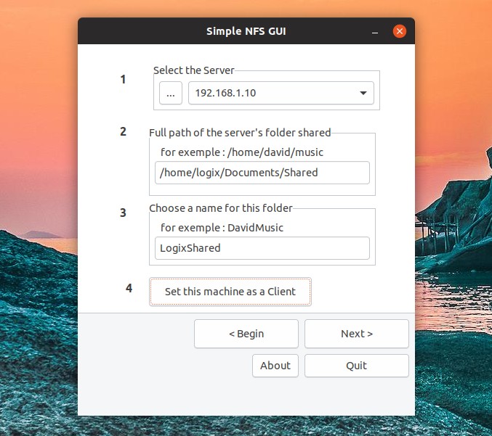This screenshot has height=436, width=492.
Task: Open the About dialog
Action: [275, 366]
